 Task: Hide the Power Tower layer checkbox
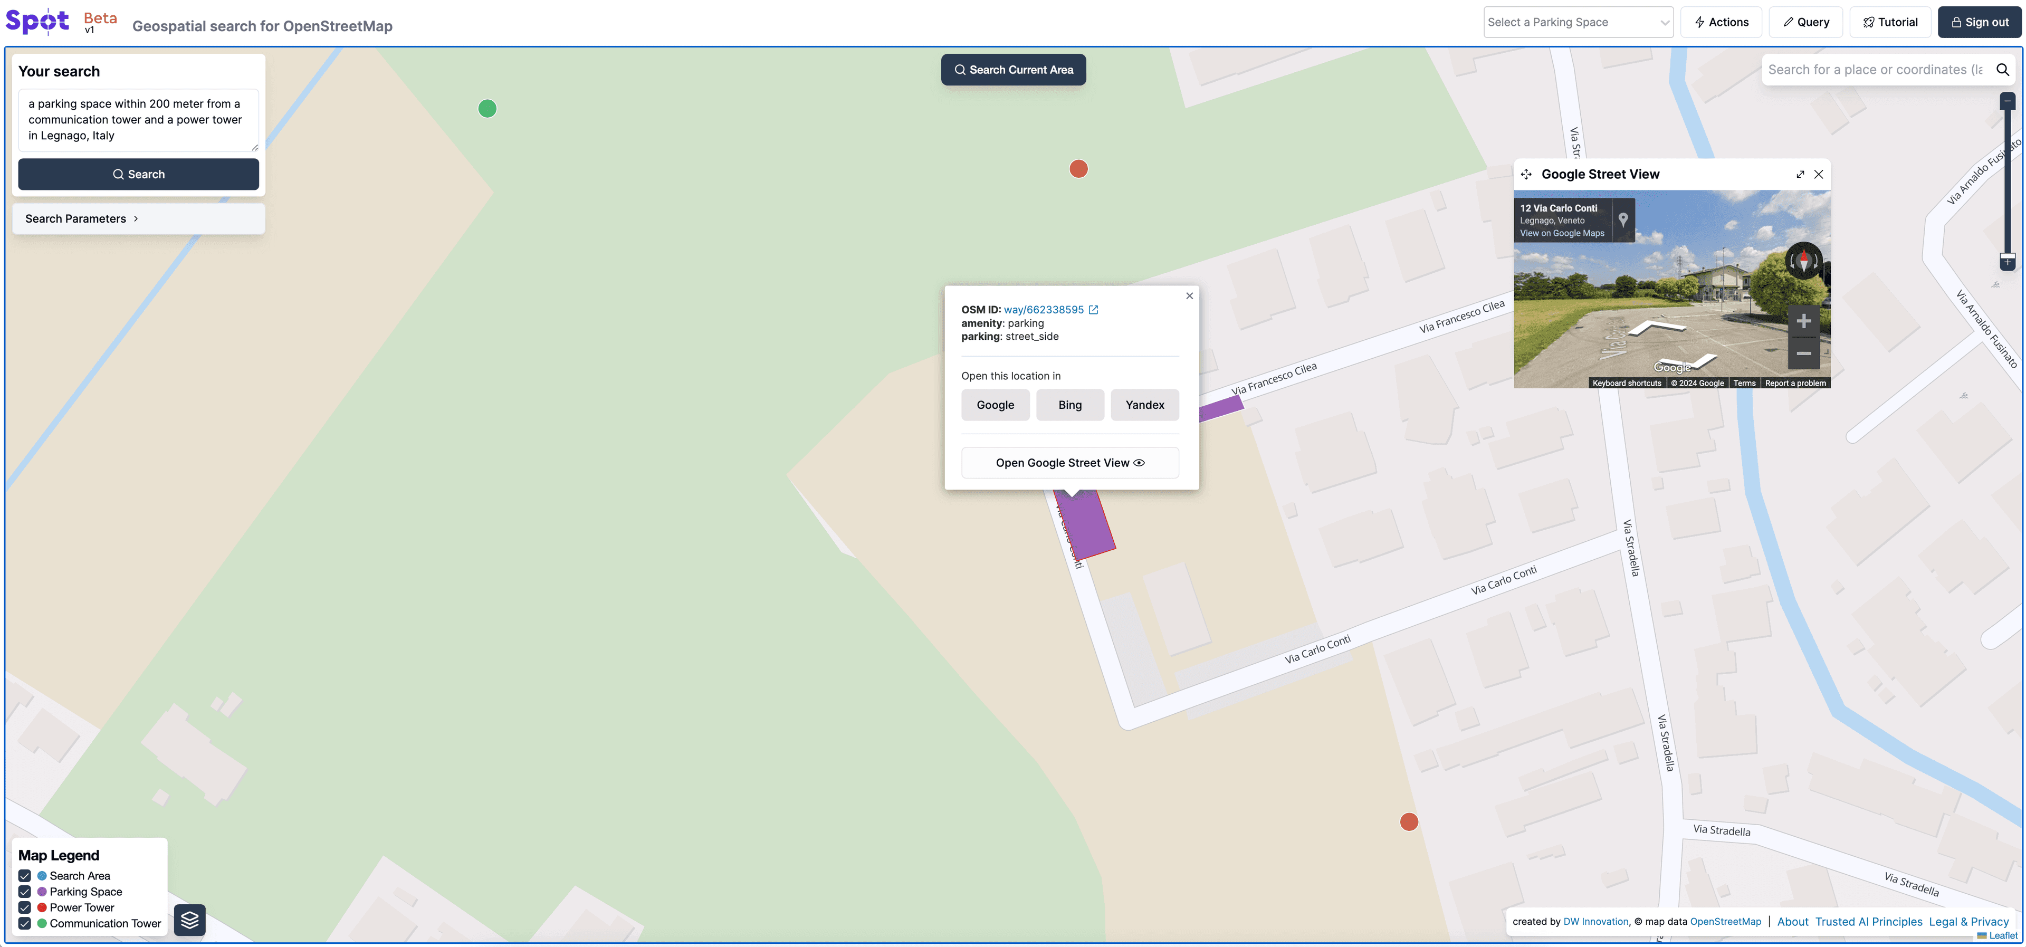[25, 907]
